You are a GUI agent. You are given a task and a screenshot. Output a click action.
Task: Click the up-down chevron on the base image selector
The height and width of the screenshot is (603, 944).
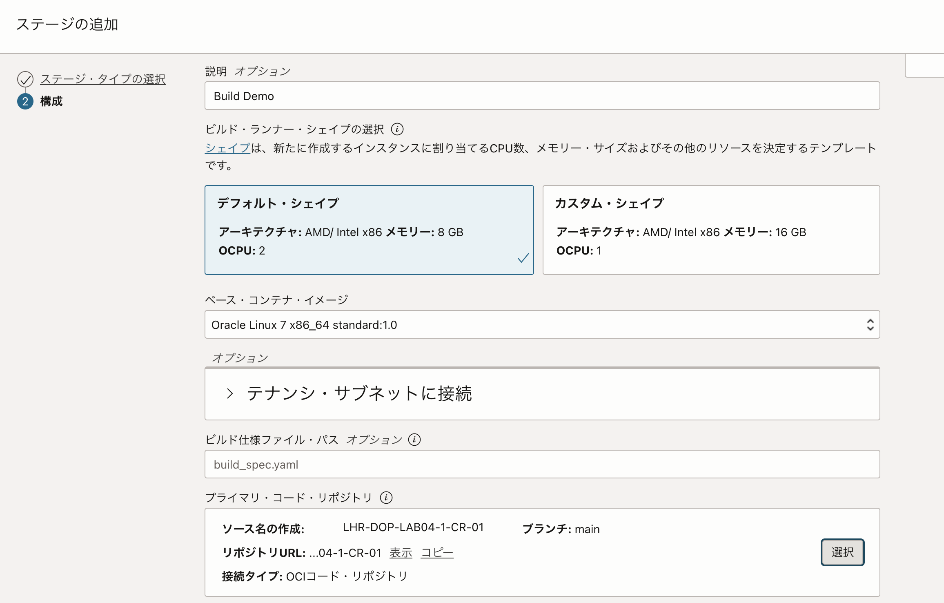pyautogui.click(x=871, y=324)
